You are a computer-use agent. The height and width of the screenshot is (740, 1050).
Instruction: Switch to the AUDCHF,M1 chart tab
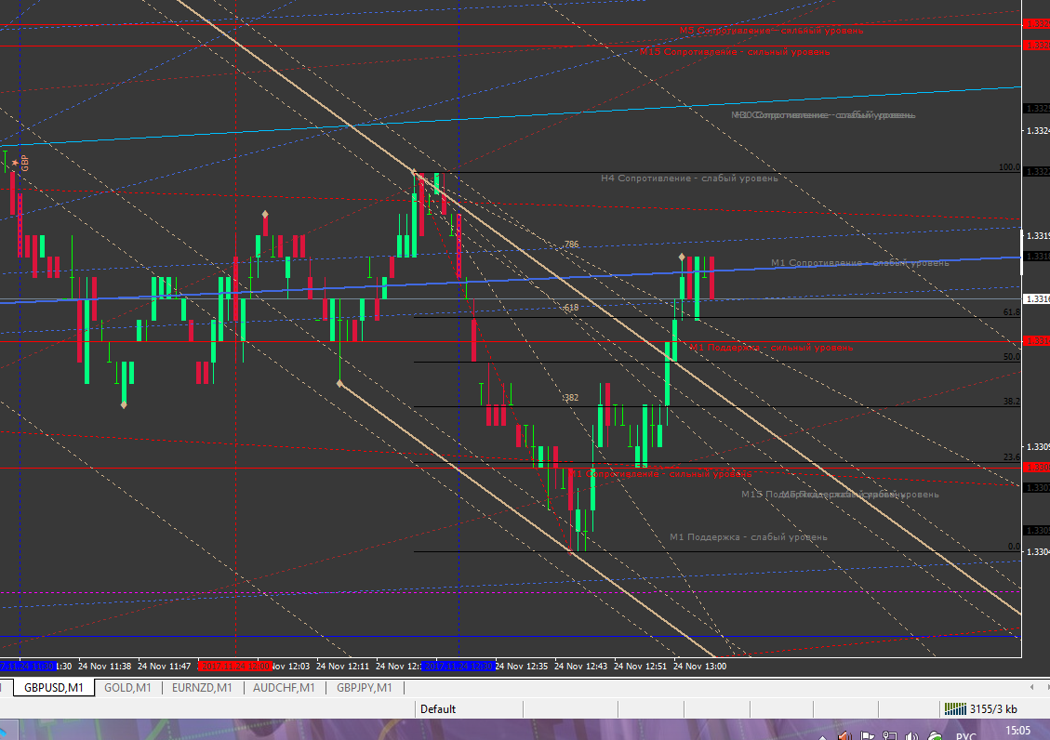(284, 688)
